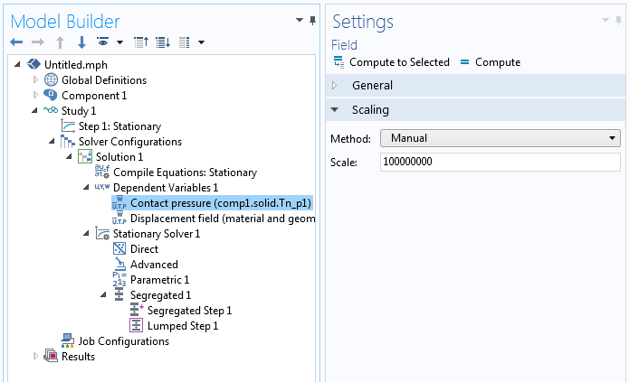
Task: Click the back arrow in Model Builder toolbar
Action: pos(16,42)
